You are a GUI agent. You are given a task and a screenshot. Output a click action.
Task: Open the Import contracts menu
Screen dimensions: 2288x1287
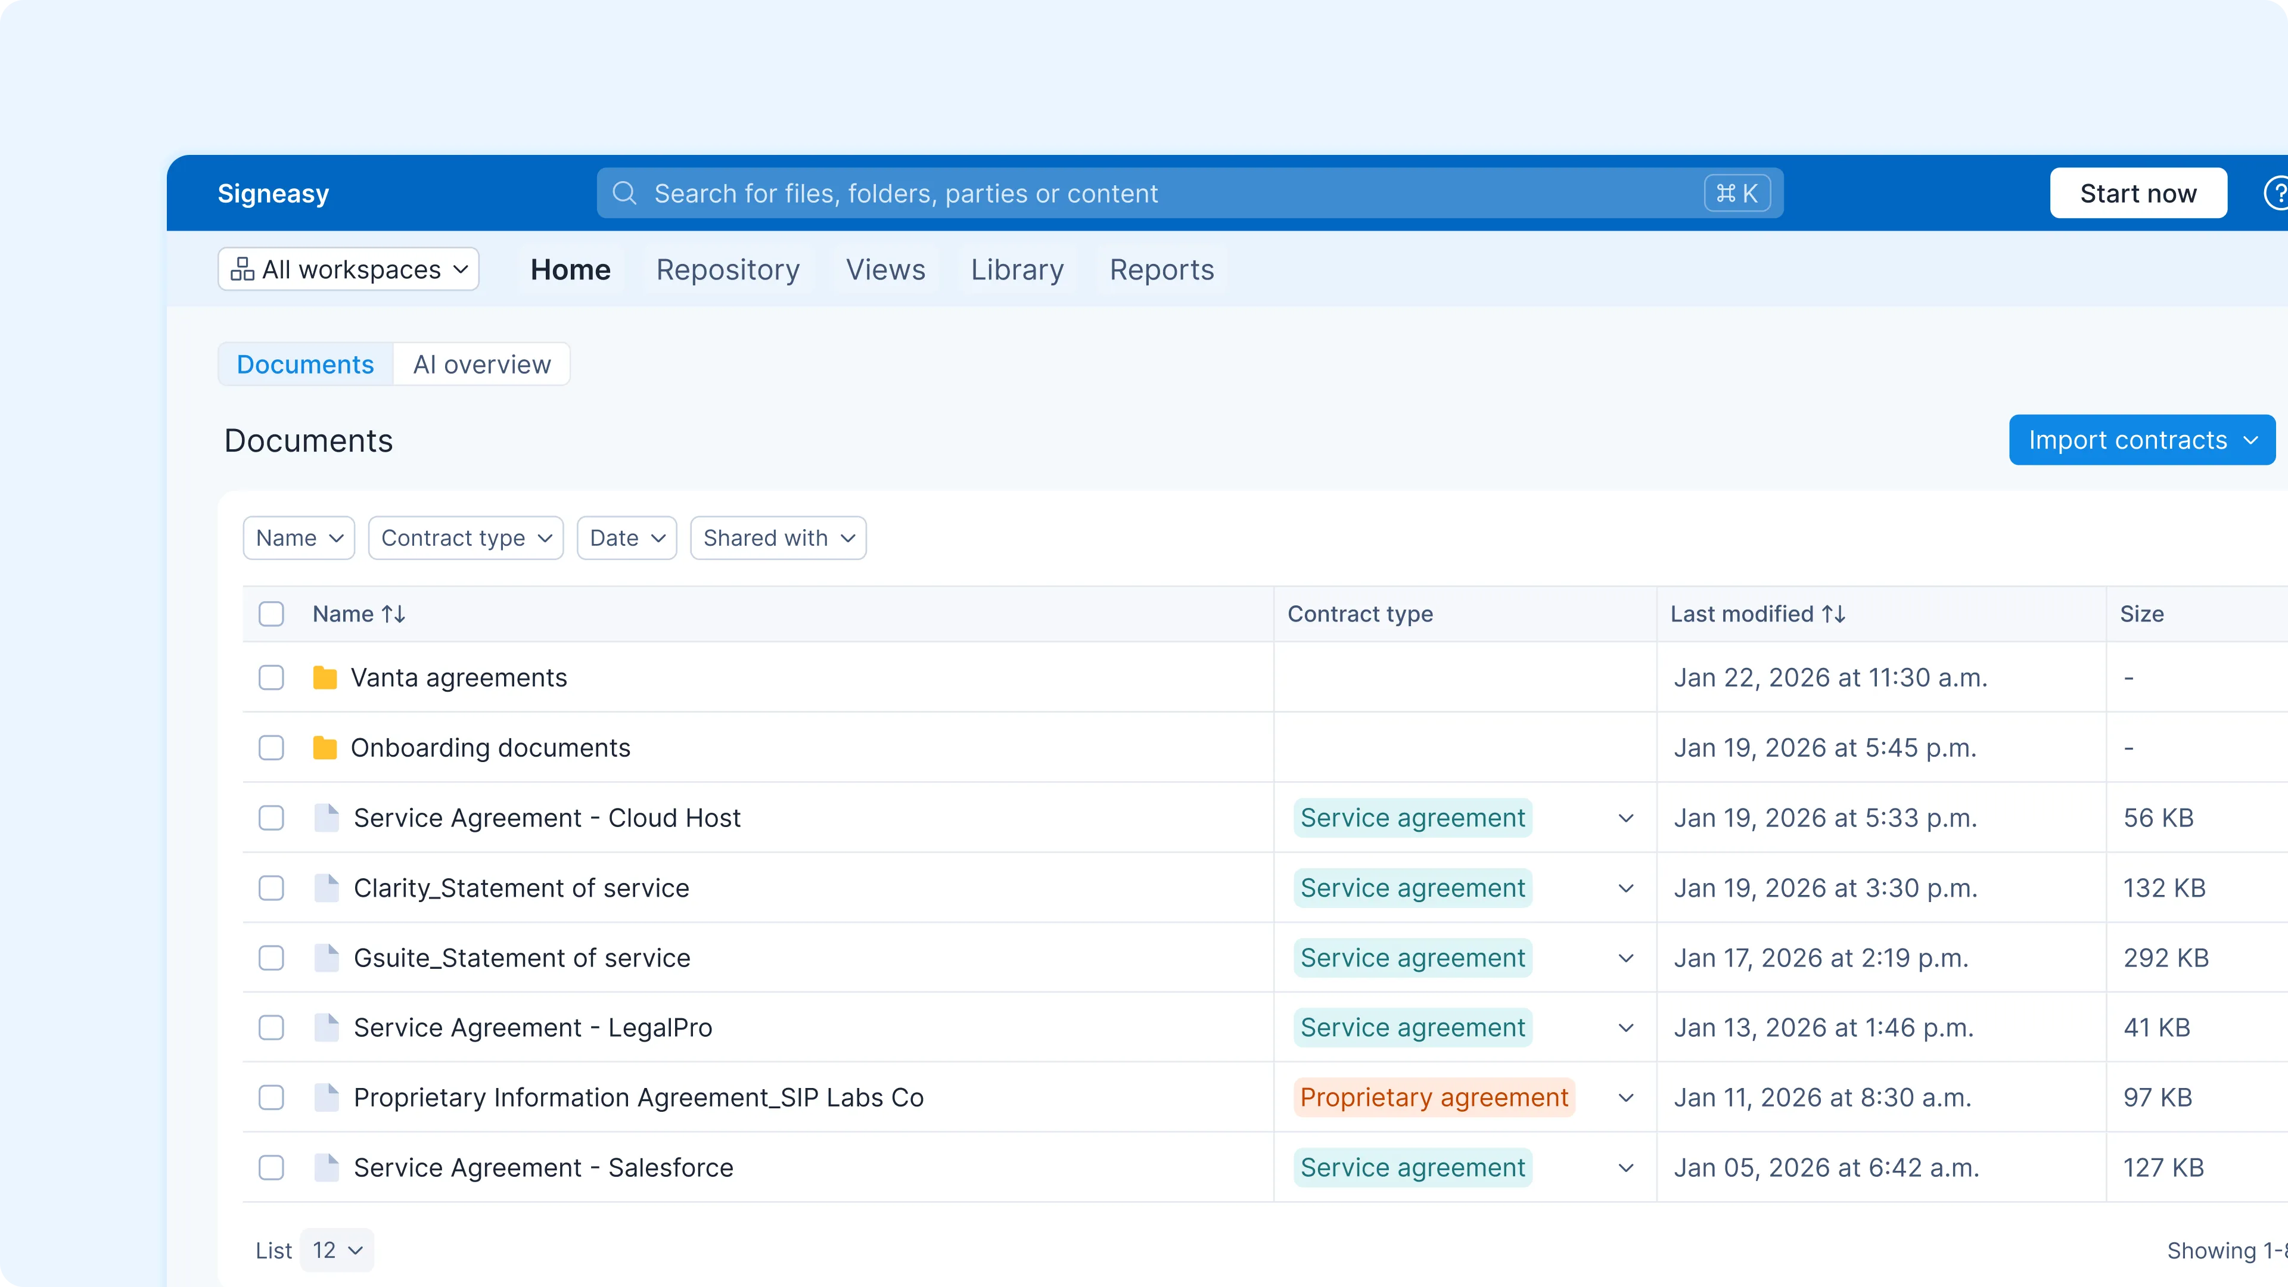pos(2141,440)
